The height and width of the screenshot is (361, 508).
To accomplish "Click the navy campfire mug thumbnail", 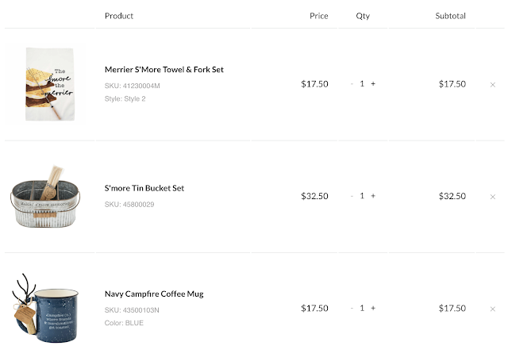I will point(45,308).
